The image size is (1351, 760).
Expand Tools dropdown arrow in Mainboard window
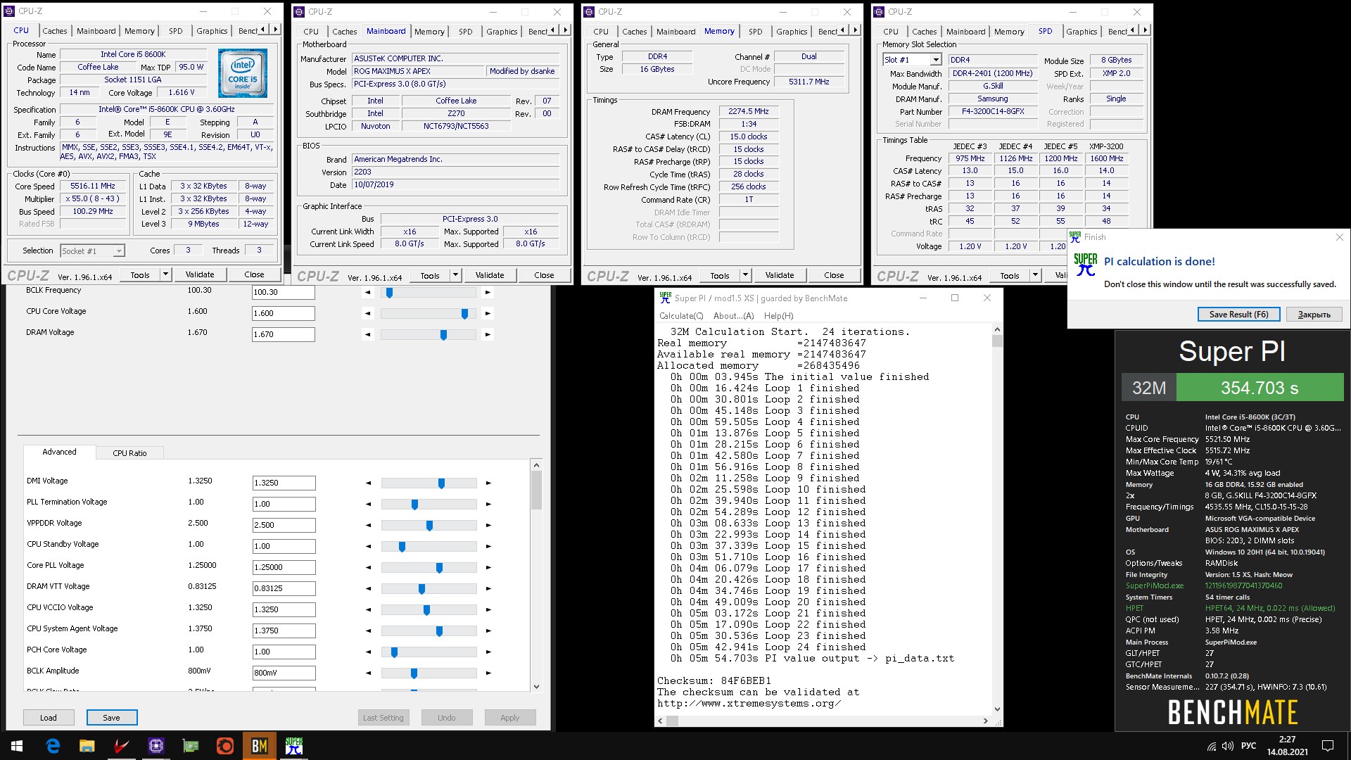[456, 275]
